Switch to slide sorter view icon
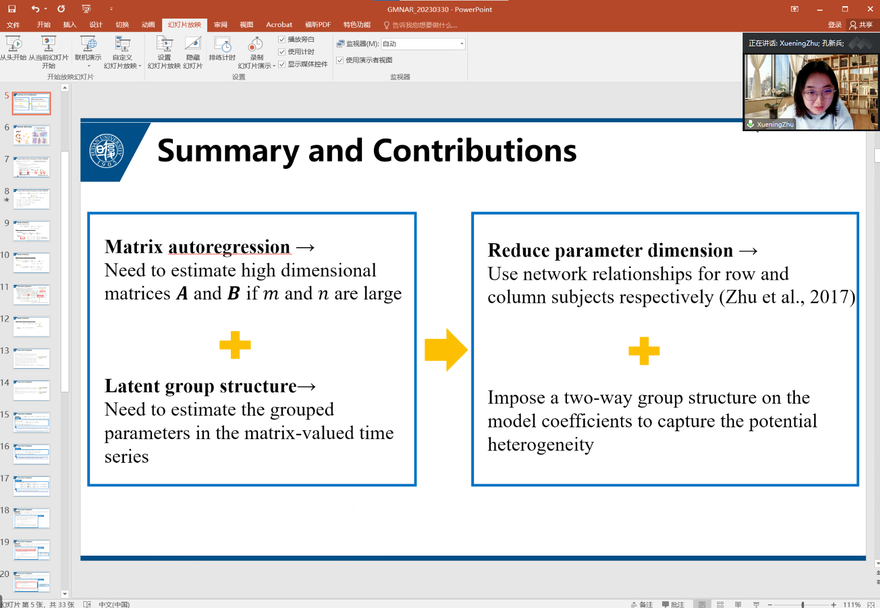The image size is (880, 608). tap(720, 604)
